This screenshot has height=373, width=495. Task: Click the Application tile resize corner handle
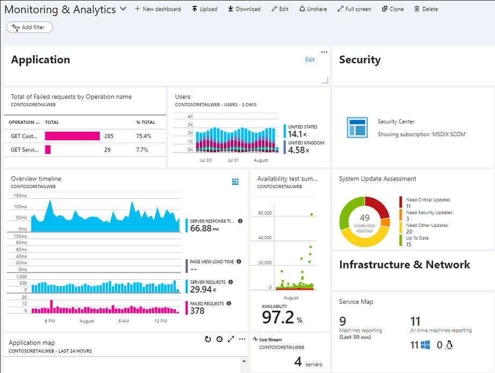(x=325, y=80)
